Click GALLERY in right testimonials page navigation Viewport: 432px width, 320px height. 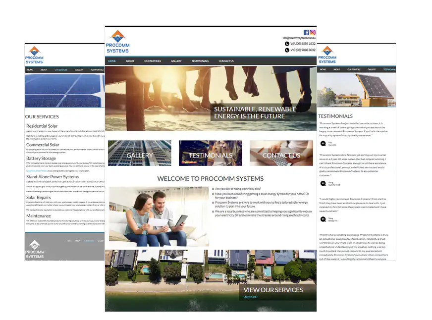(x=372, y=70)
